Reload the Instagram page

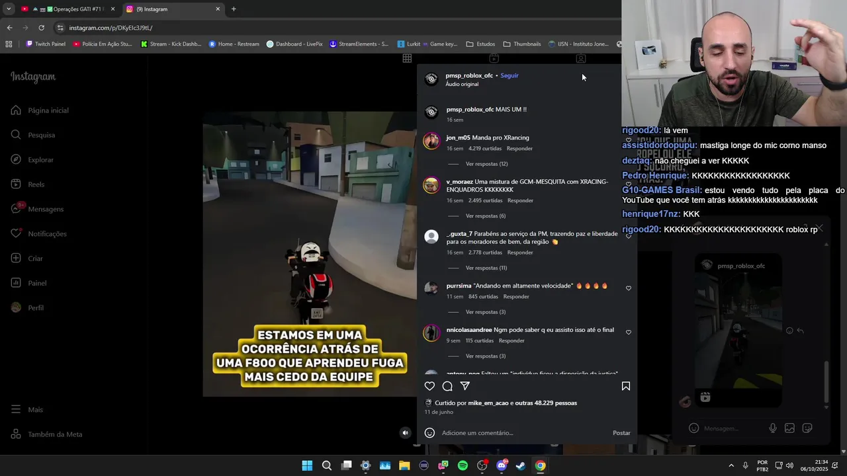click(41, 28)
